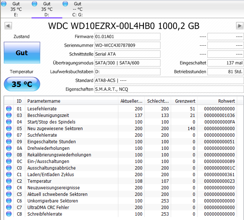Click status orb of Laden/Entladen Zyklus row

(9, 174)
